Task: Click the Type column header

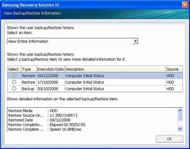Action: (x=29, y=69)
